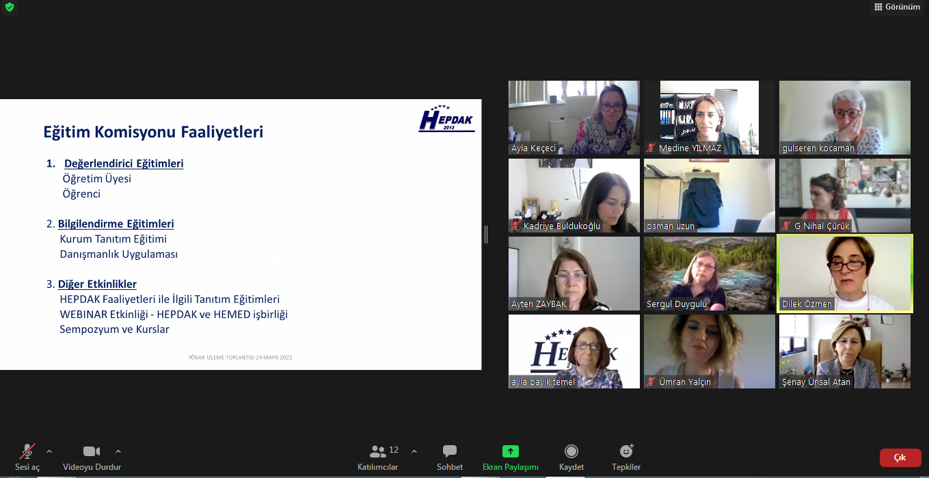Expand video options chevron beside camera
929x478 pixels.
[x=118, y=451]
